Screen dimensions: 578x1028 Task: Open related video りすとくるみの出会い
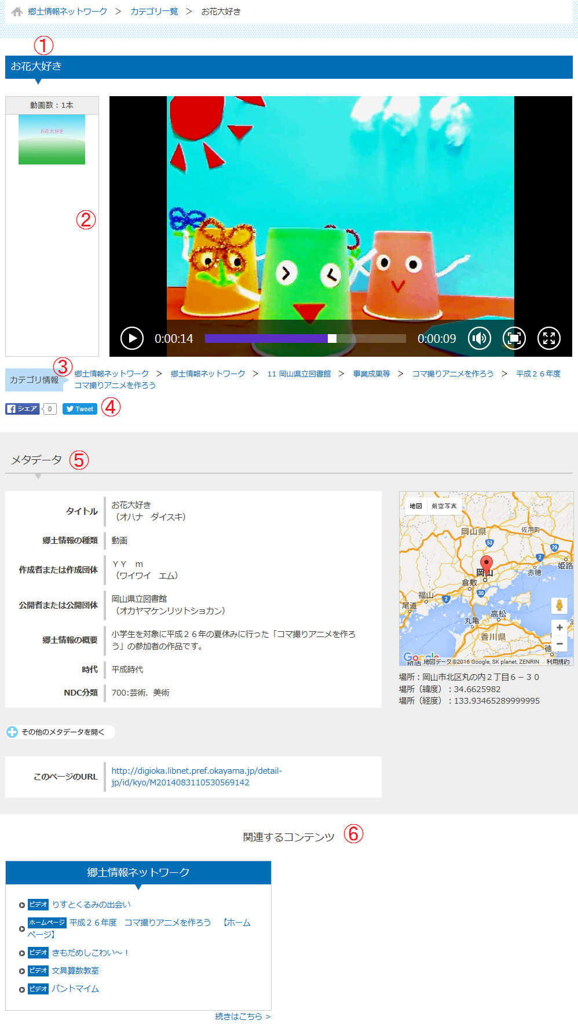91,905
